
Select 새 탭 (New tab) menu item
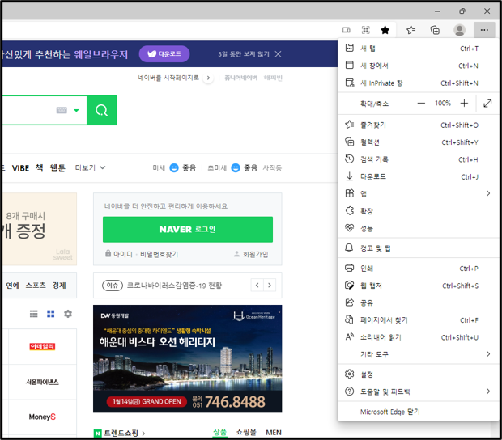tap(418, 49)
